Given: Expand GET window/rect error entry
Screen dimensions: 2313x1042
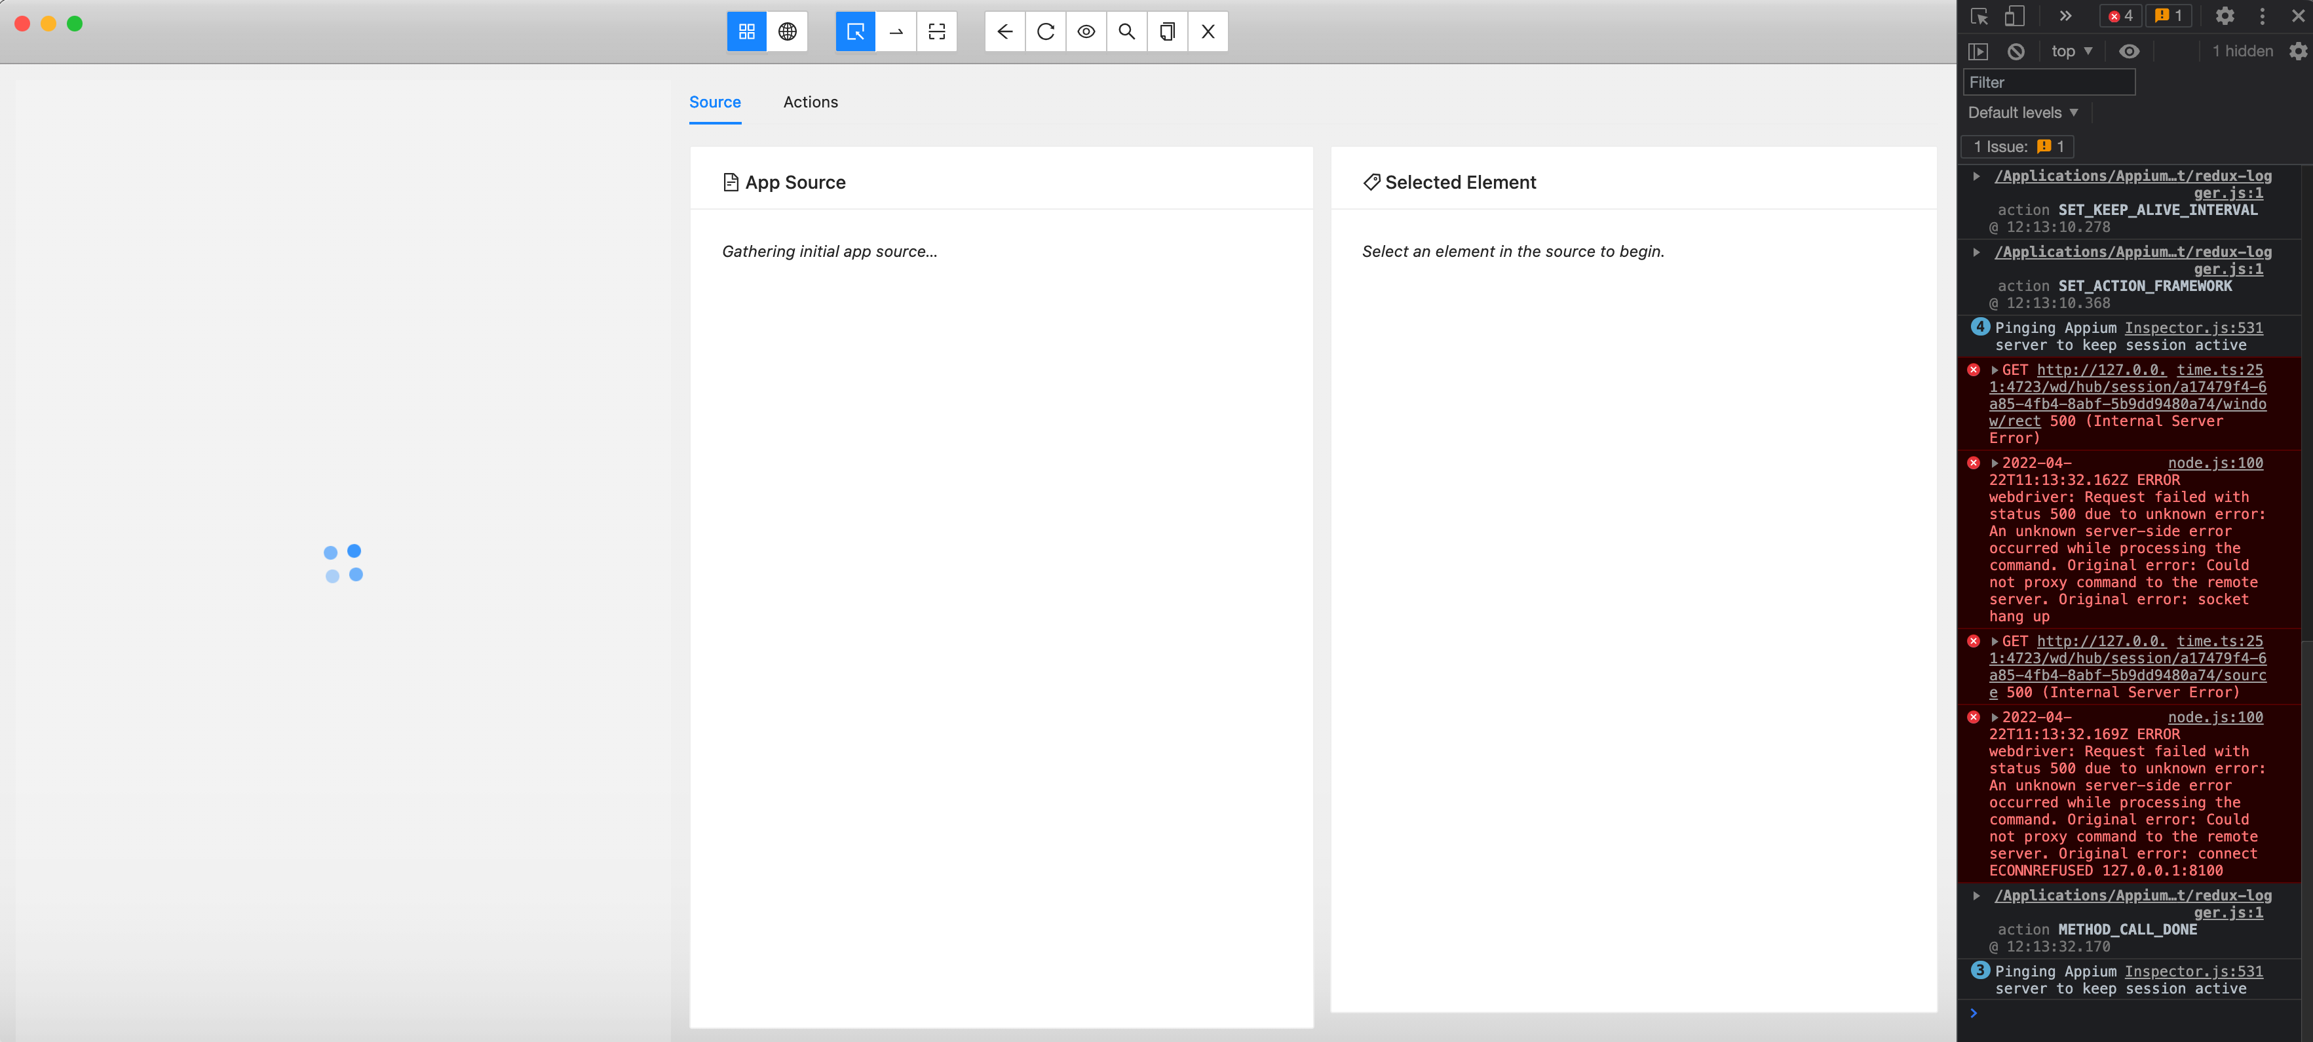Looking at the screenshot, I should pos(1995,370).
